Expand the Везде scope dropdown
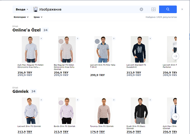190x134 pixels. [22, 9]
